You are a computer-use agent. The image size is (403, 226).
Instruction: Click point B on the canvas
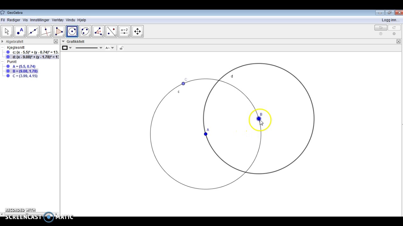coord(259,119)
